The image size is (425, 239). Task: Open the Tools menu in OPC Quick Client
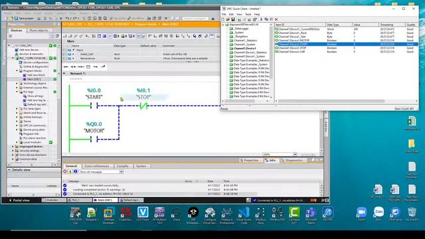(248, 15)
